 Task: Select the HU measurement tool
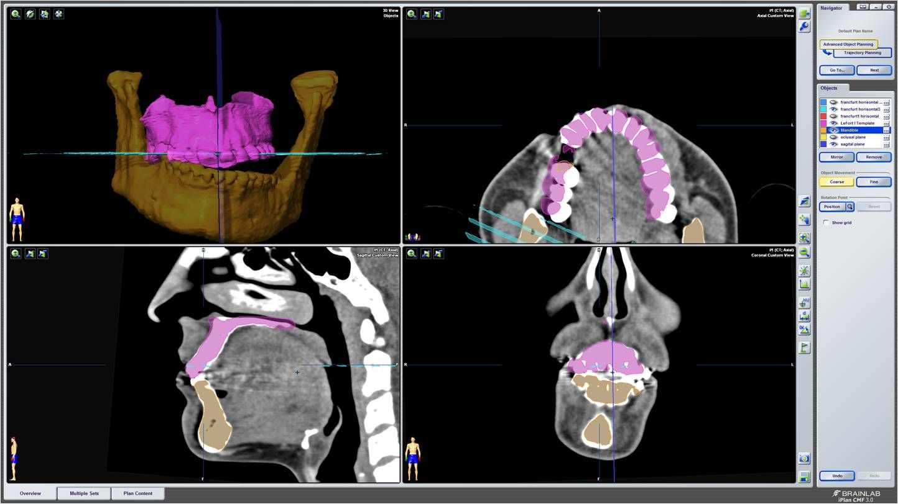tap(804, 302)
